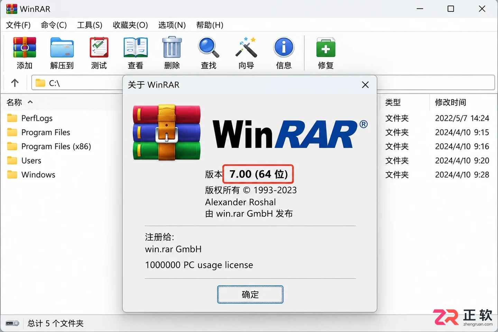
Task: Sort files by 类型 column header
Action: coord(393,102)
